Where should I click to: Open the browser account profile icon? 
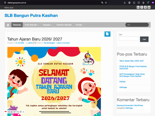(129, 3)
